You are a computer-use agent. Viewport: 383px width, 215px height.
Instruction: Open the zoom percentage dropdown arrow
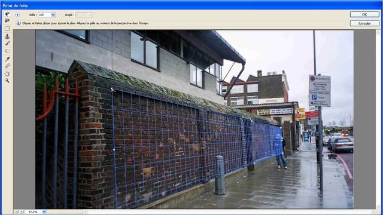point(44,212)
